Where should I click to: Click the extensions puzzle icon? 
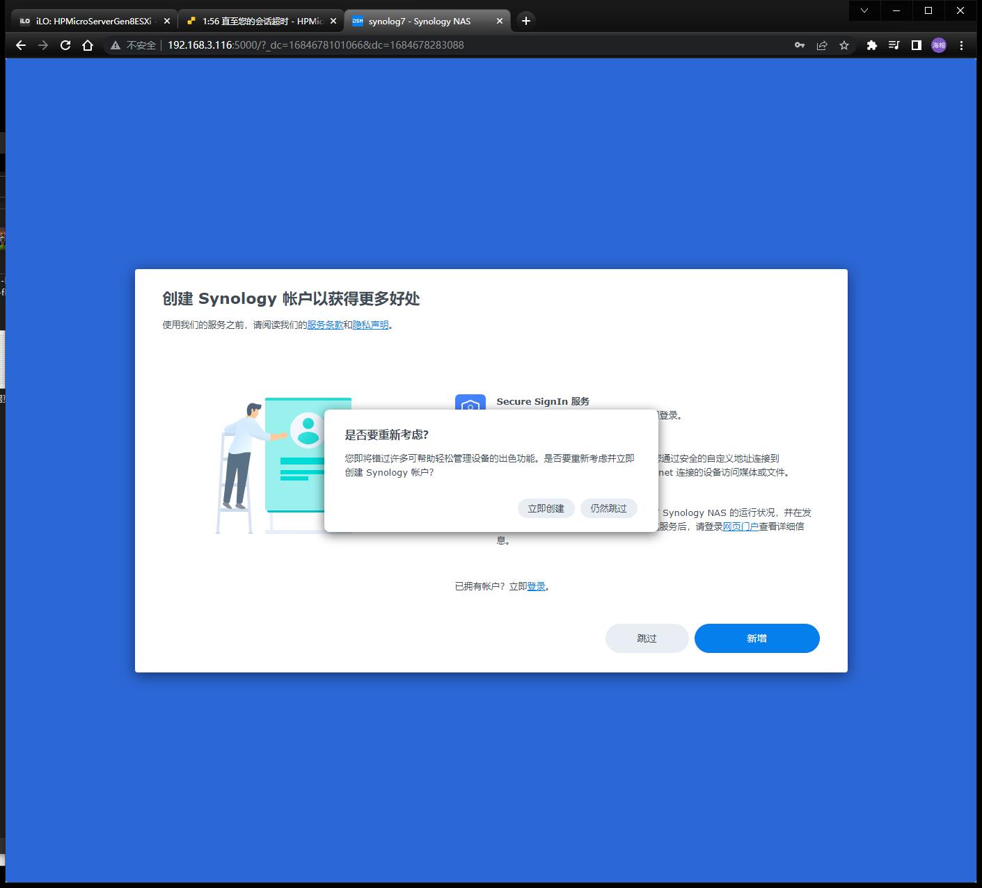click(872, 45)
